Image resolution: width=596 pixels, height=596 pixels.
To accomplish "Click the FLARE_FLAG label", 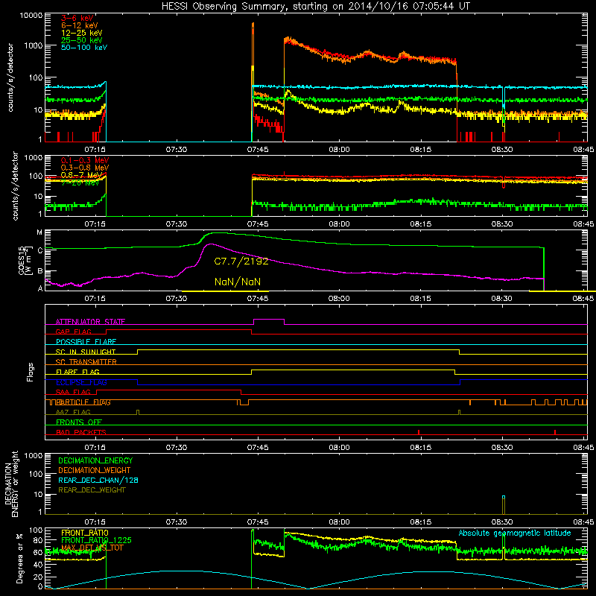I will 77,372.
